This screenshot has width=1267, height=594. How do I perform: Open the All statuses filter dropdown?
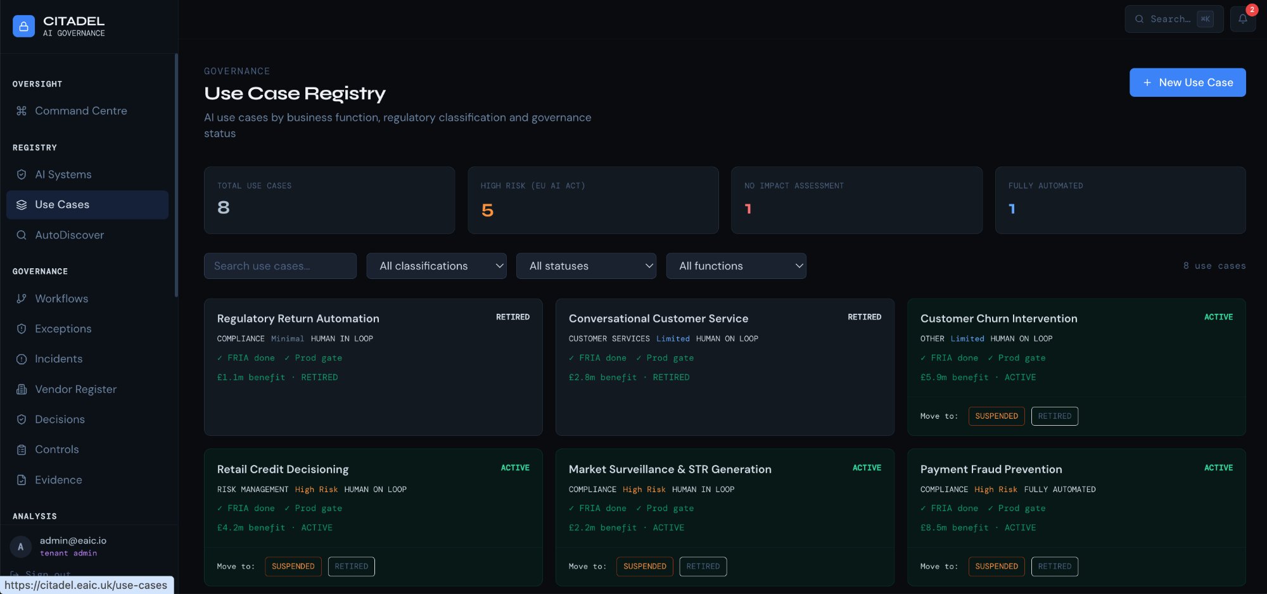586,266
